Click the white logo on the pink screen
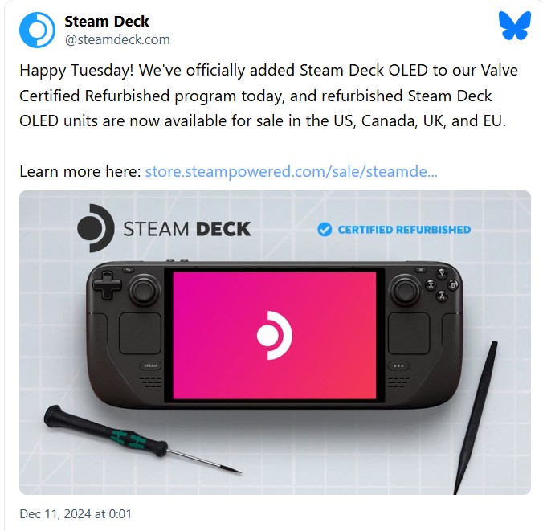 (274, 335)
